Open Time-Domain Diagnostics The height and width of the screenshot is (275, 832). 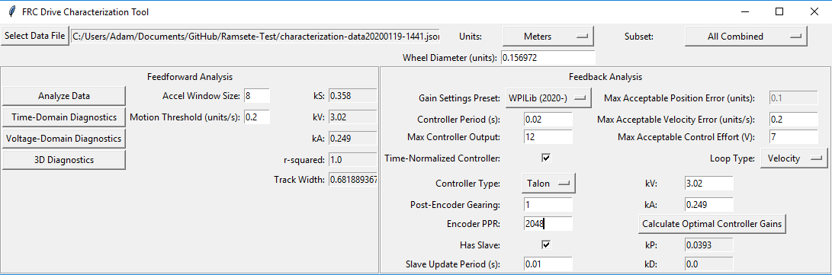[x=63, y=117]
